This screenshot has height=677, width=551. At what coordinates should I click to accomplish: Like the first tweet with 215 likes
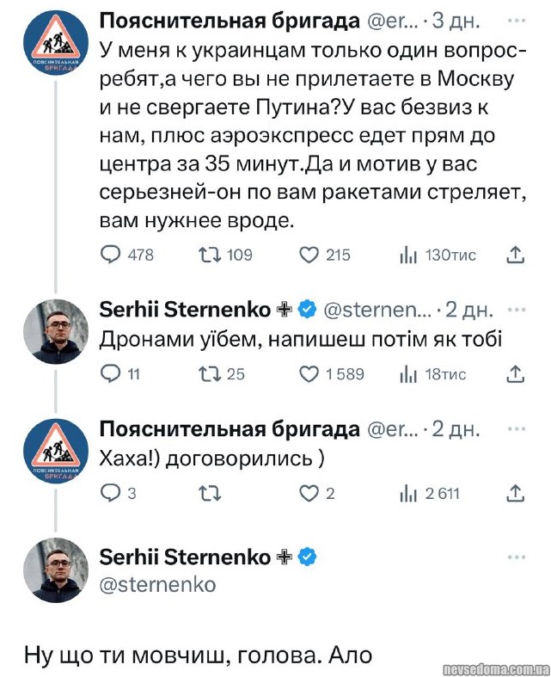click(309, 255)
